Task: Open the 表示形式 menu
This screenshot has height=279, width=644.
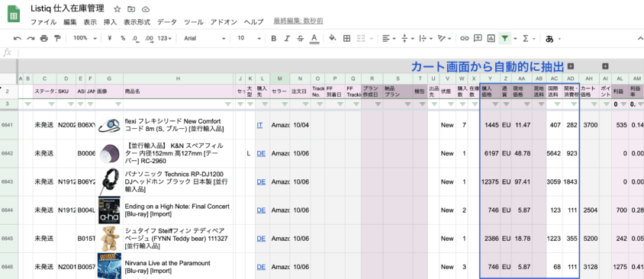Action: click(x=137, y=22)
